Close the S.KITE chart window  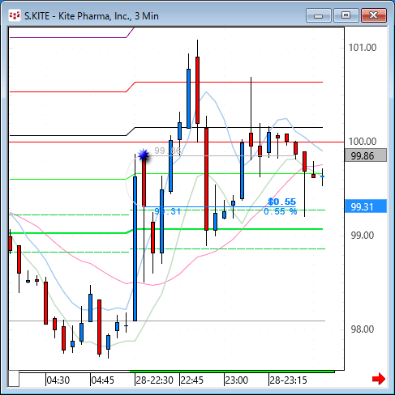(374, 15)
